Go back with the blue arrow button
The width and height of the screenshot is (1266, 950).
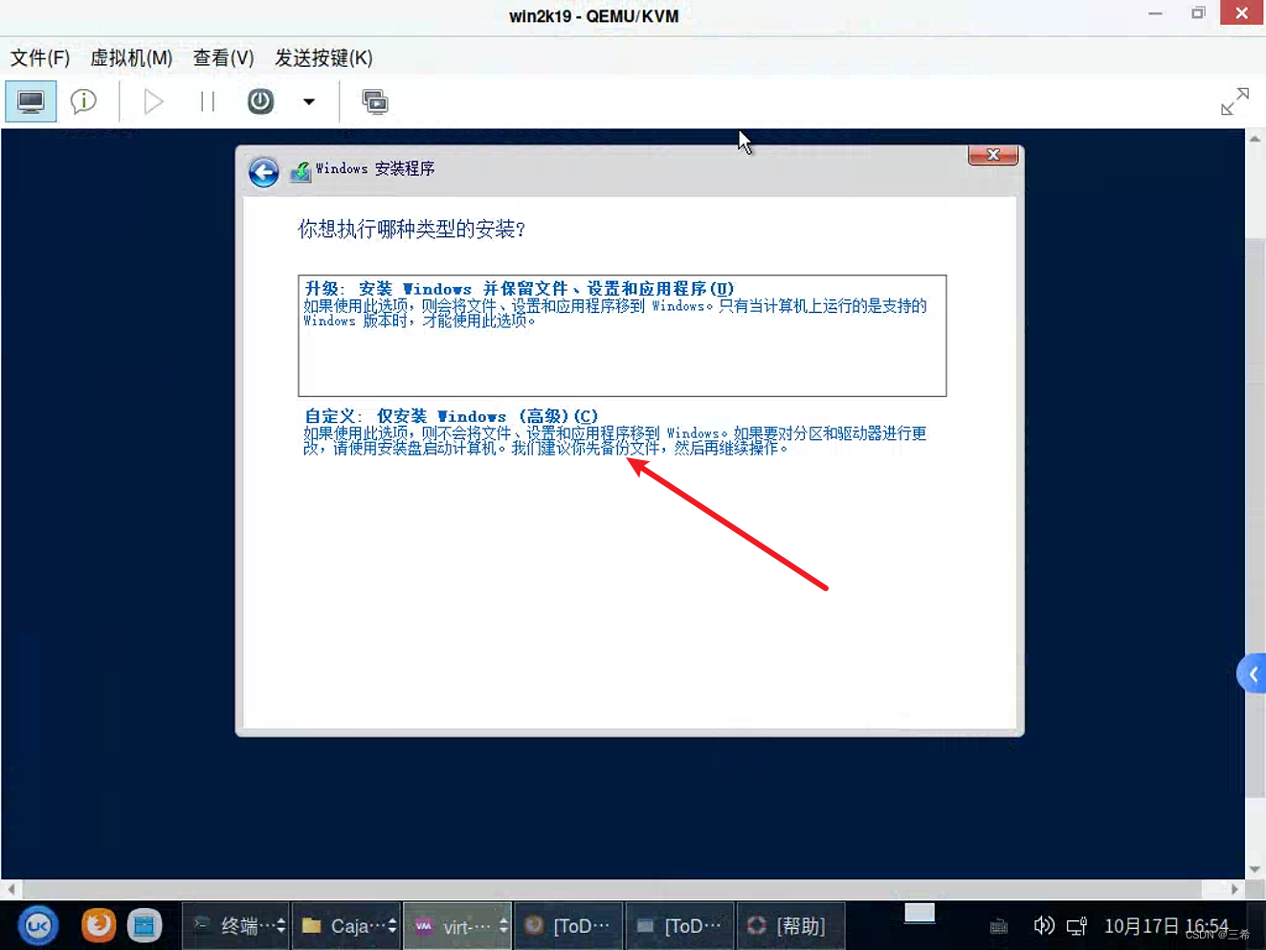point(264,172)
